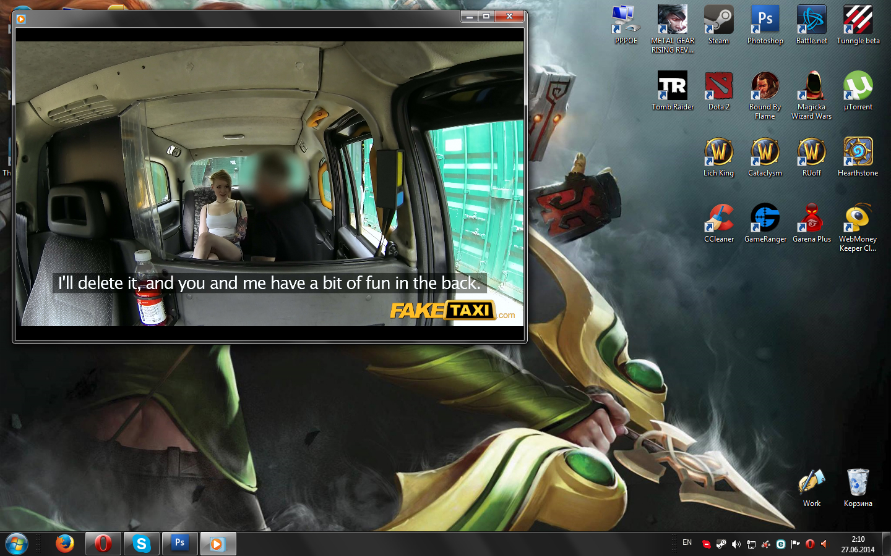This screenshot has height=556, width=891.
Task: Select the Hearthstone desktop icon
Action: coord(858,157)
